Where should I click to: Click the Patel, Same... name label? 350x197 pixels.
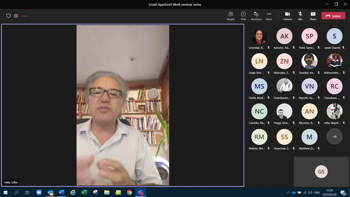[307, 48]
